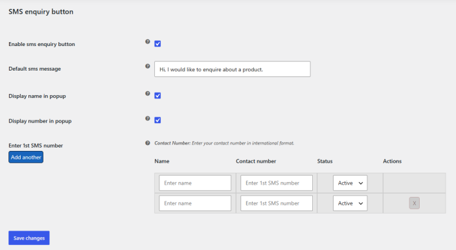
Task: Click help icon next to Default sms message
Action: 148,66
